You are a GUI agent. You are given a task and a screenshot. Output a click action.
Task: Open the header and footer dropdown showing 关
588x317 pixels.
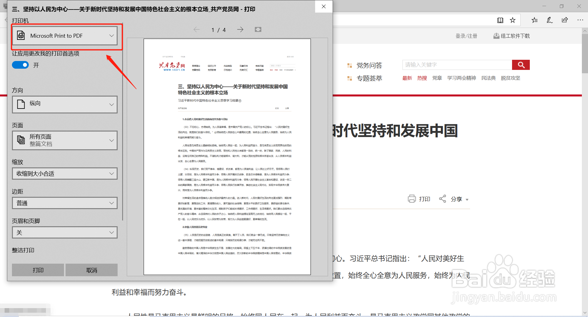pos(65,232)
